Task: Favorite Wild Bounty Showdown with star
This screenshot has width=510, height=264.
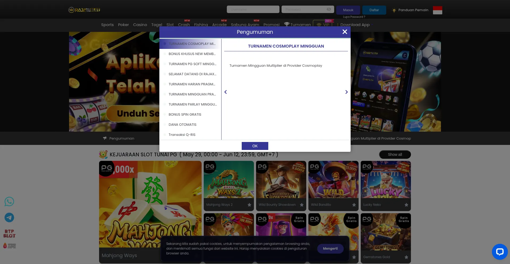Action: 302,205
